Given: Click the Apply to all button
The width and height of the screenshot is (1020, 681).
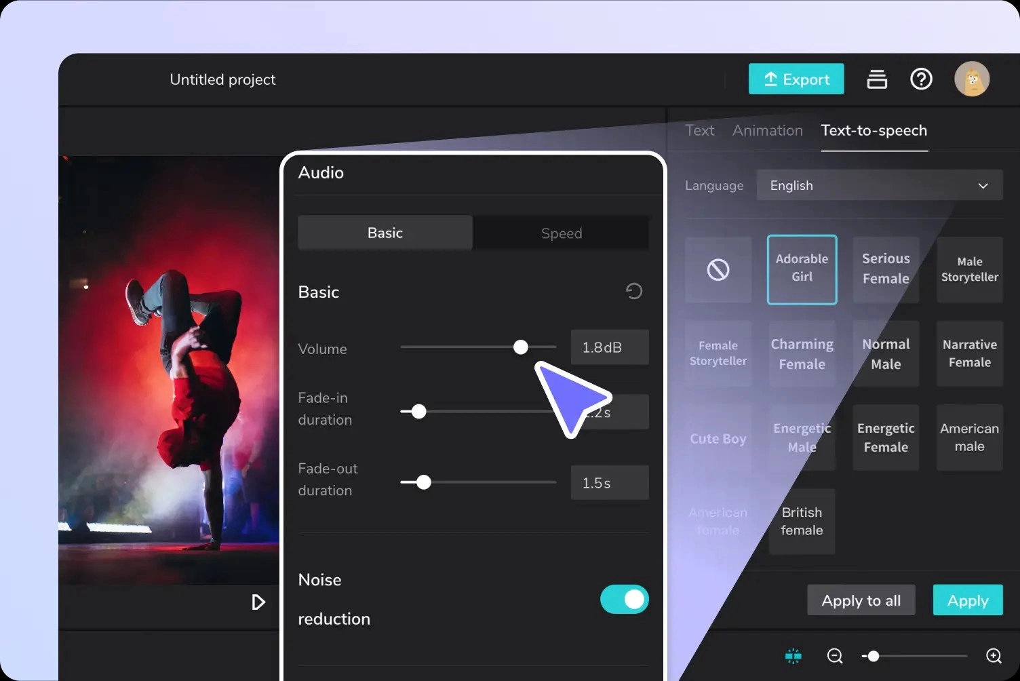Looking at the screenshot, I should click(x=861, y=600).
